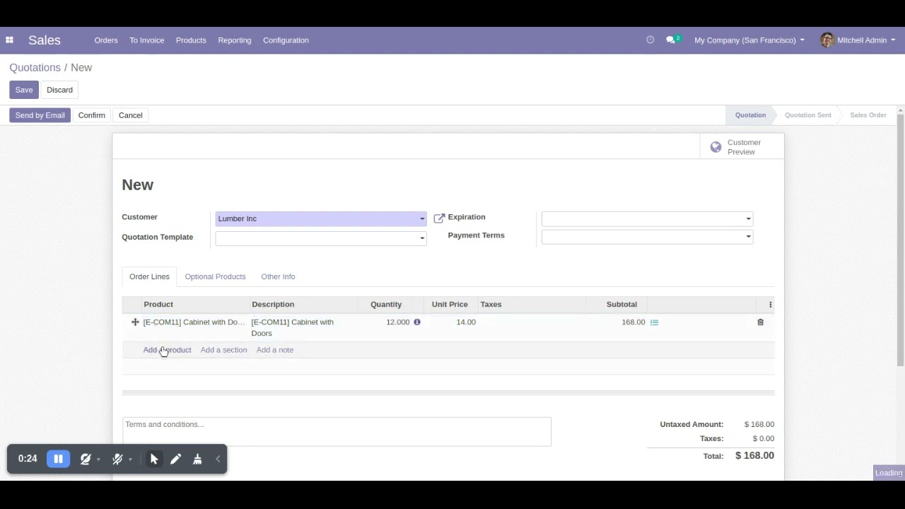Image resolution: width=905 pixels, height=509 pixels.
Task: Cancel the quotation
Action: (x=130, y=115)
